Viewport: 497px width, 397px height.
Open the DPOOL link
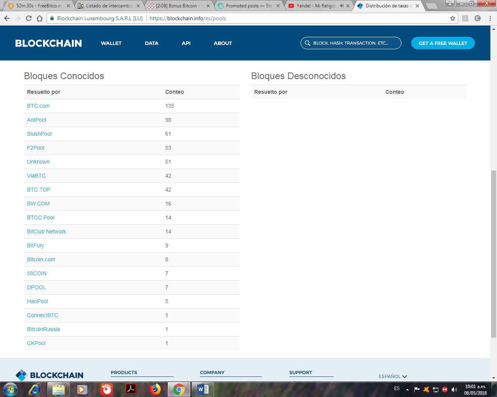click(x=36, y=287)
